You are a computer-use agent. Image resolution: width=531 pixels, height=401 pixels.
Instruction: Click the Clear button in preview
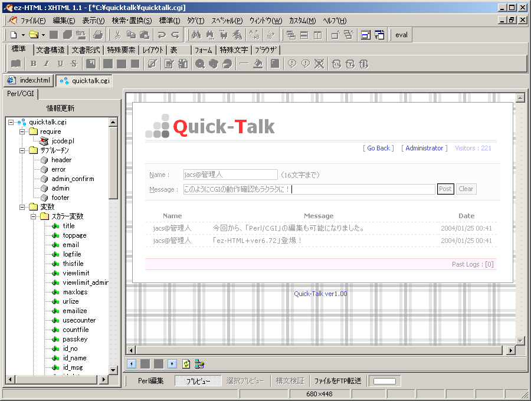click(x=466, y=189)
